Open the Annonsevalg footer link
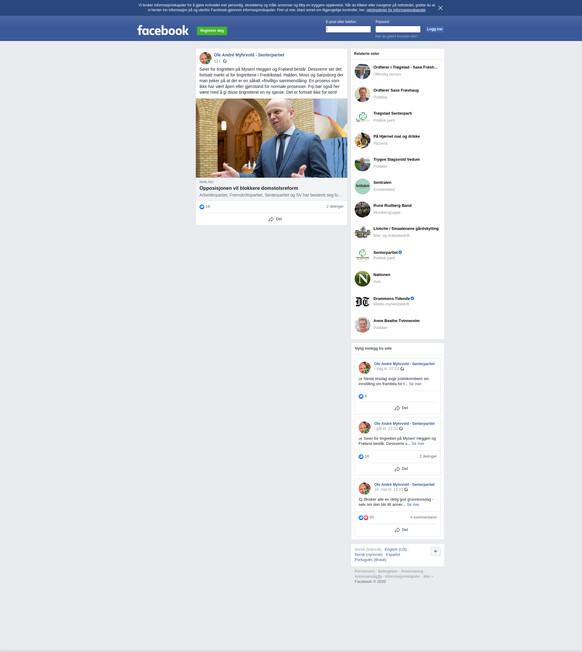 (x=368, y=576)
